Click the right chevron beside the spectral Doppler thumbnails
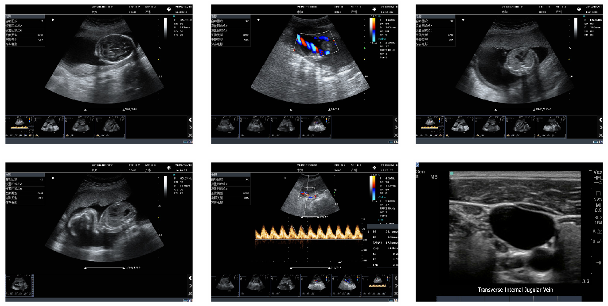 [396, 286]
